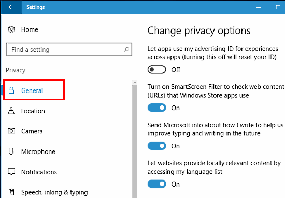The image size is (285, 198).
Task: Click the Find a setting search field
Action: click(69, 50)
